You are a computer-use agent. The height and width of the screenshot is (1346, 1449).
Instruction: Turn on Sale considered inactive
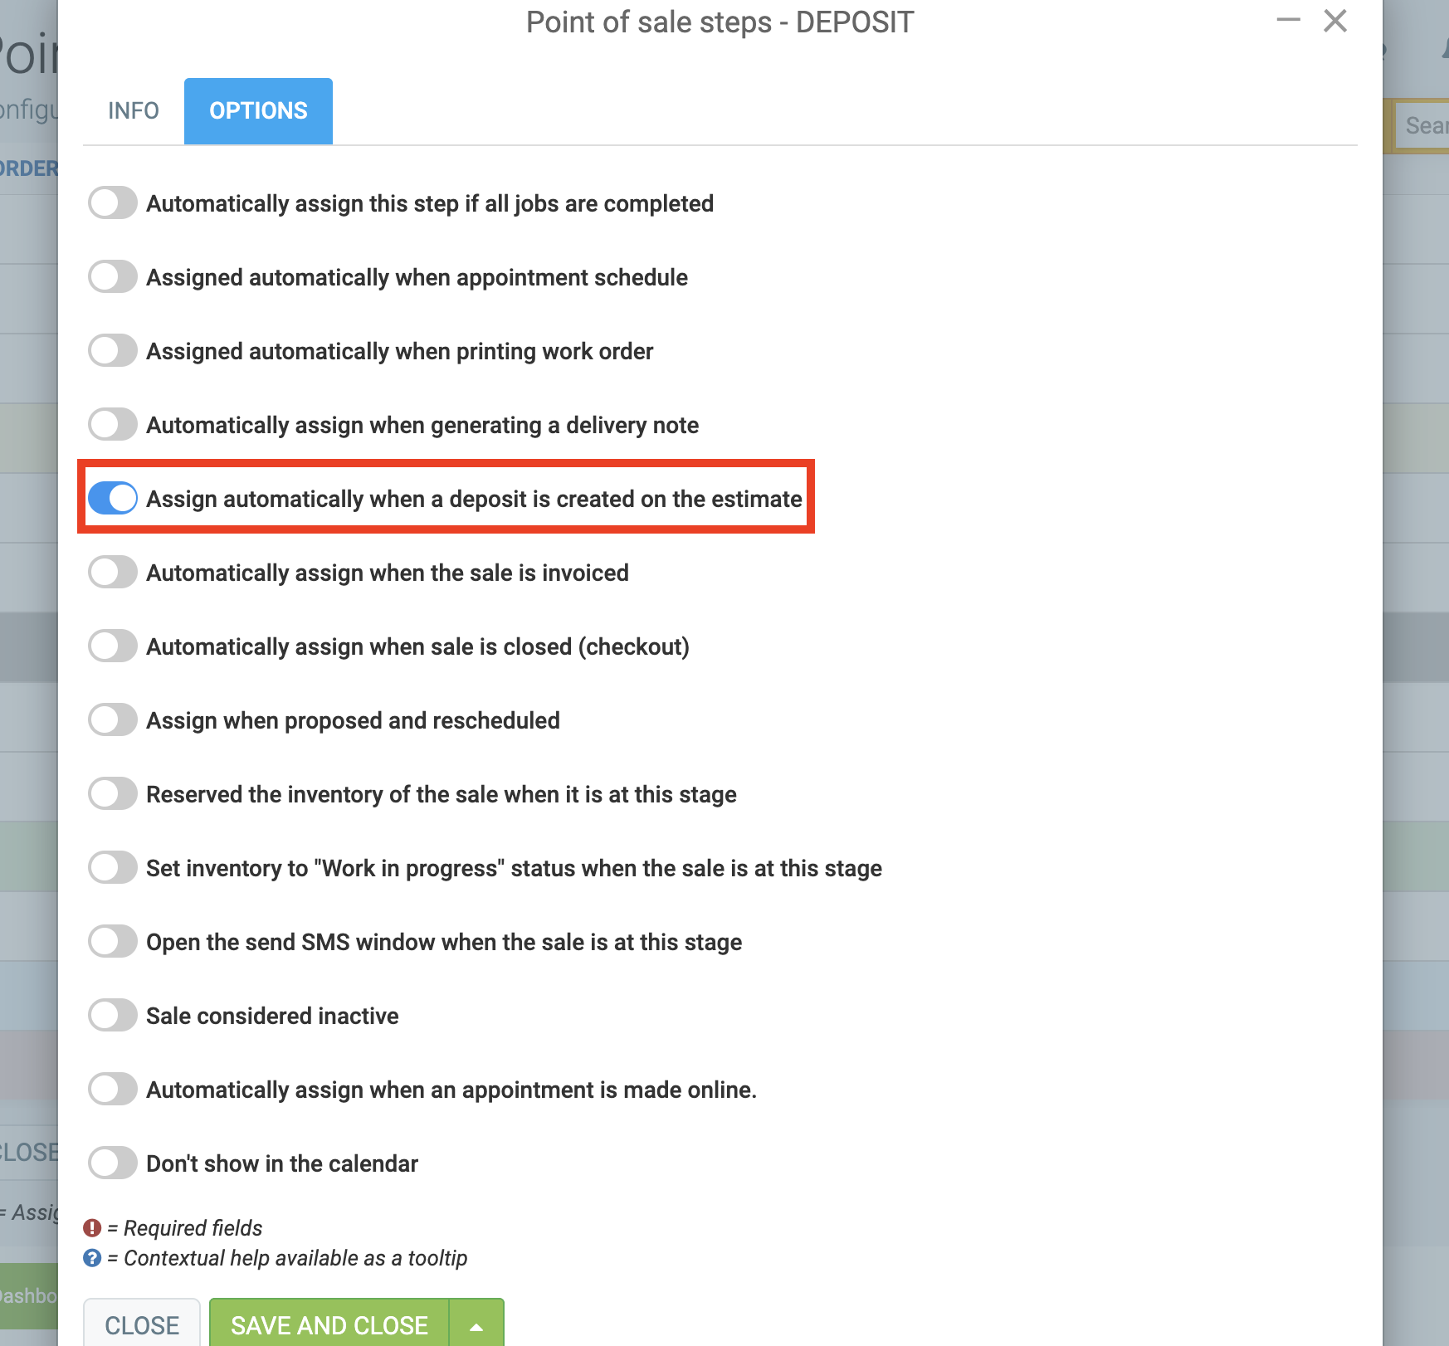[x=113, y=1015]
